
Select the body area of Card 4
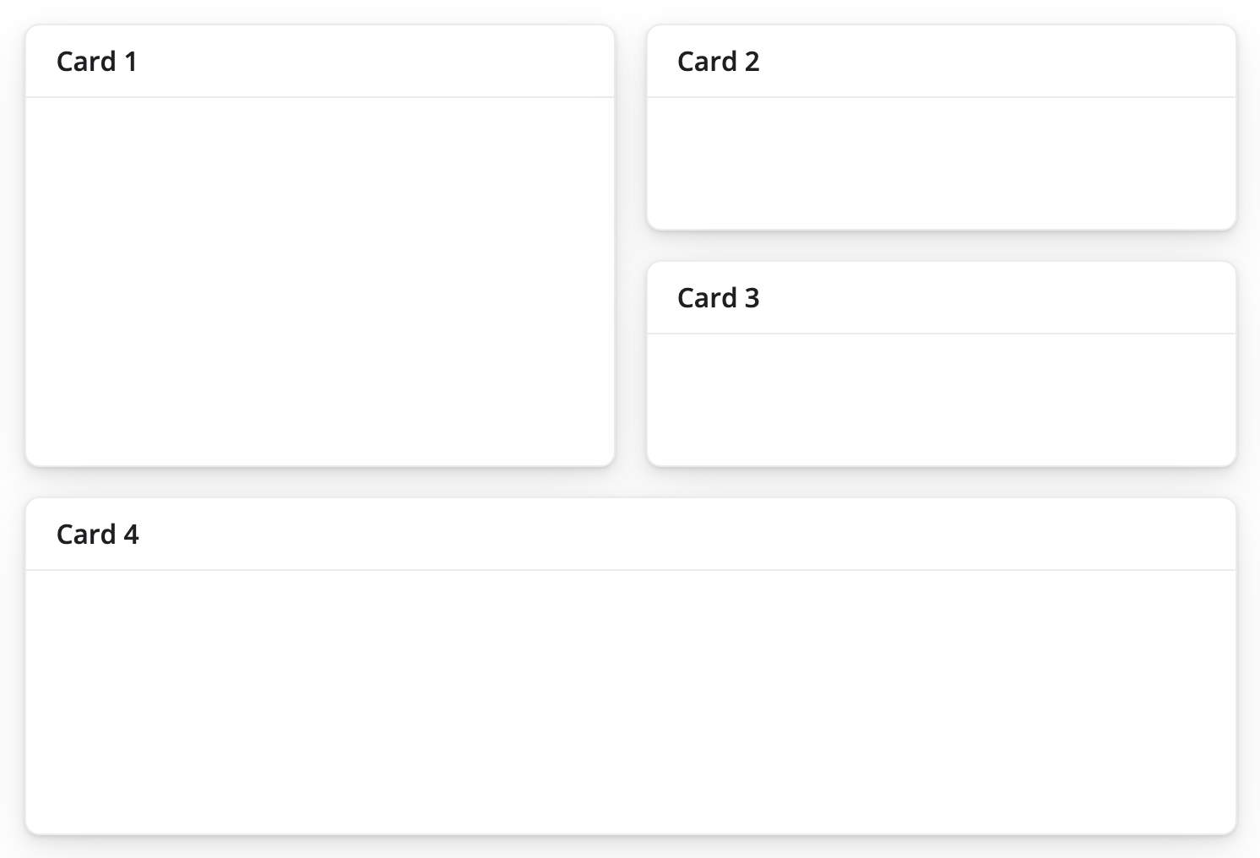[630, 701]
